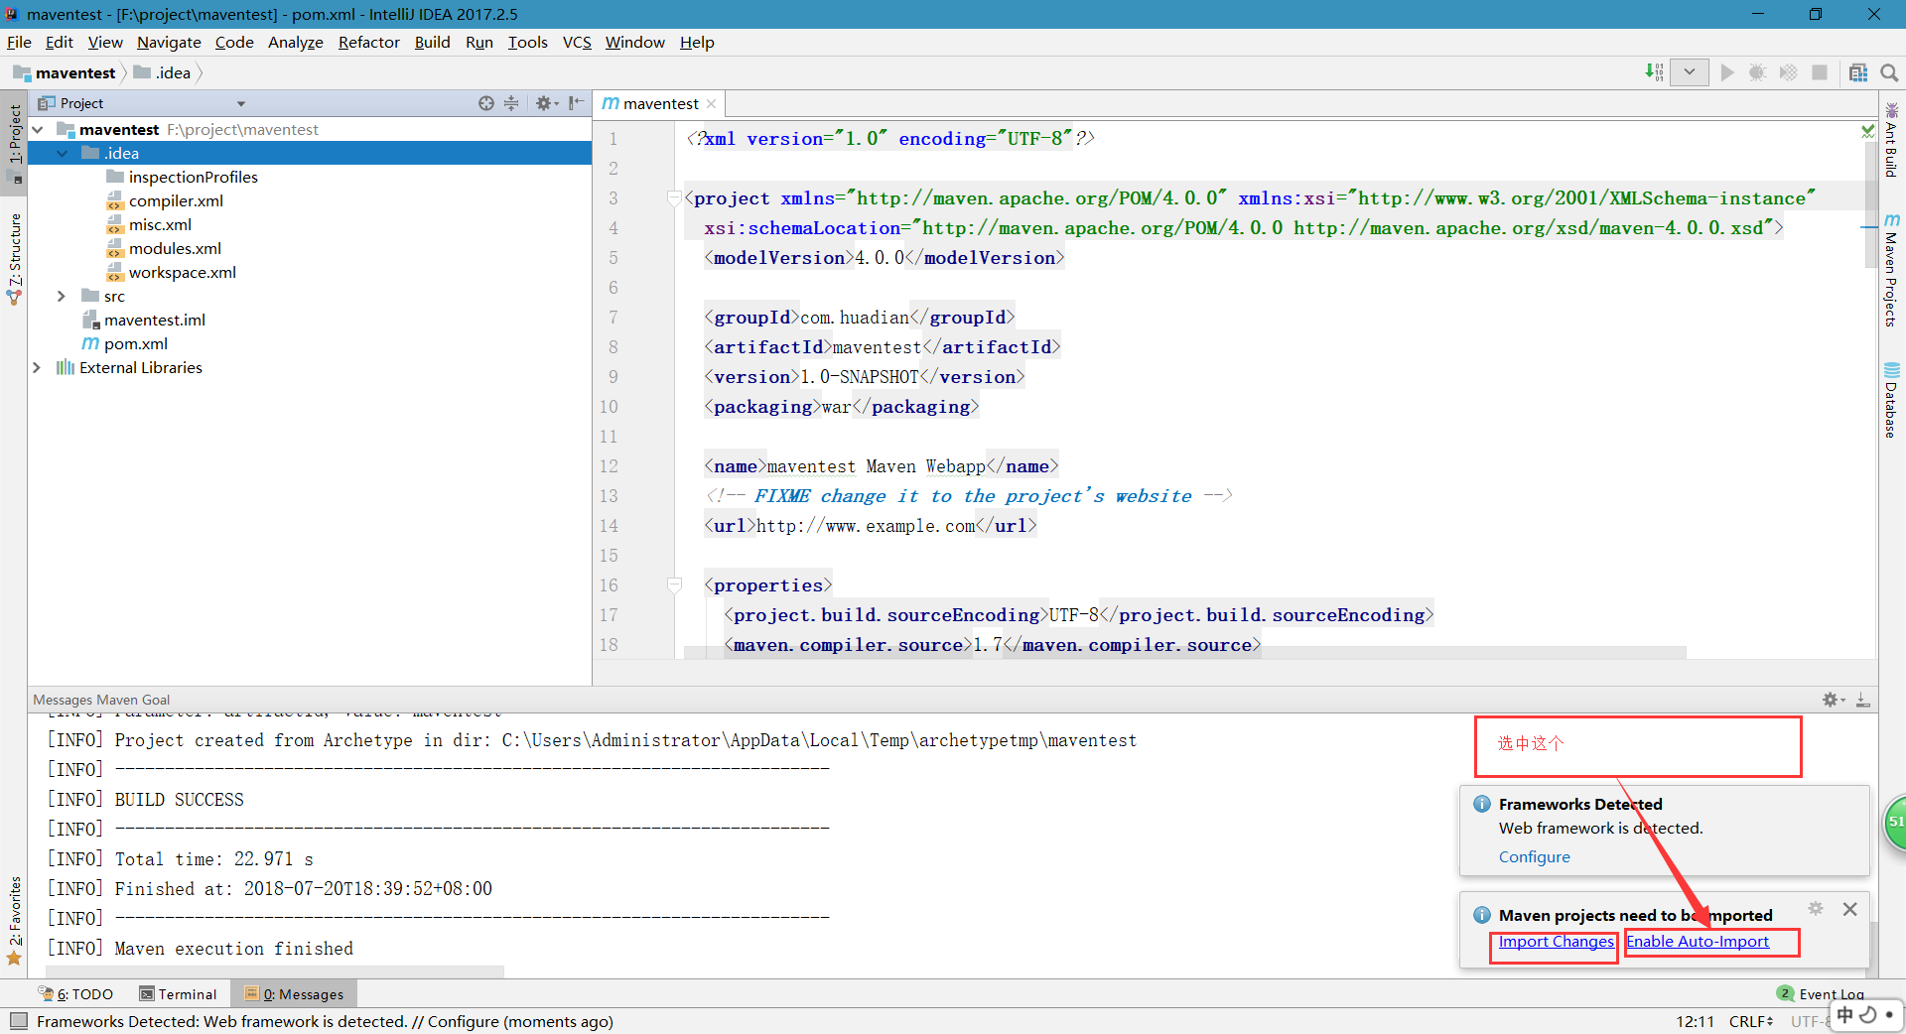
Task: Select the maventest editor tab
Action: pyautogui.click(x=659, y=104)
